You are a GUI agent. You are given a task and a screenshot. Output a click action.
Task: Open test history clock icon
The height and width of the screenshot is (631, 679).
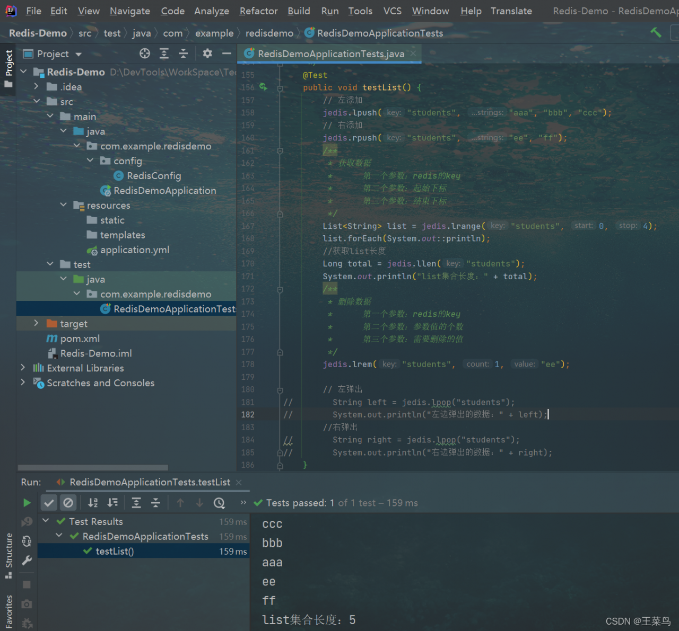(x=219, y=503)
